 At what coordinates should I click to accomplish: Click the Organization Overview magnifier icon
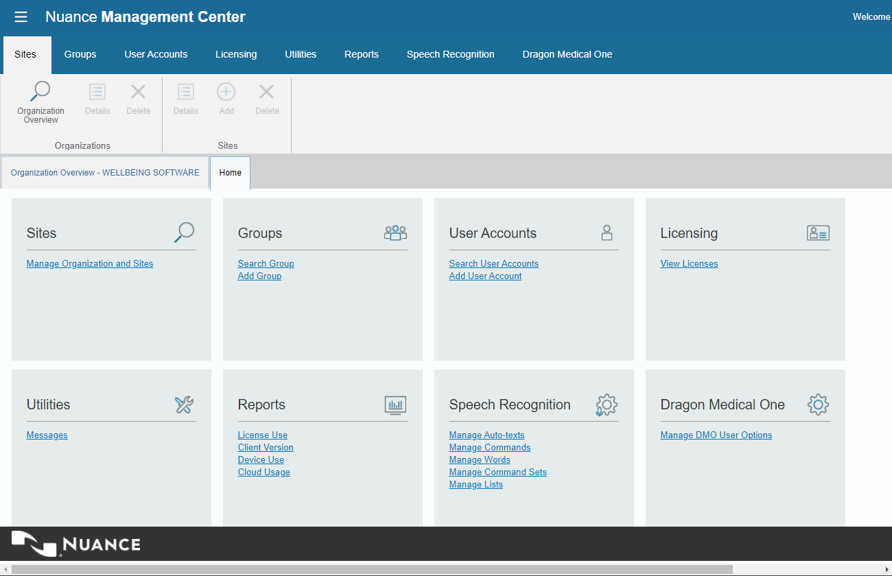click(x=41, y=91)
